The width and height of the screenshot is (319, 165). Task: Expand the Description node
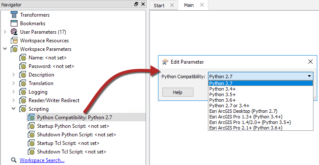[x=14, y=75]
